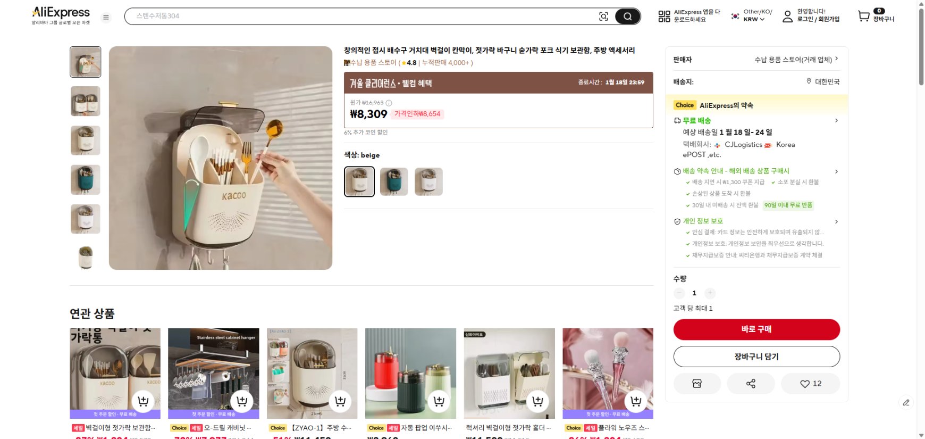
Task: Click the 바로 구매 buy now button
Action: [x=756, y=329]
